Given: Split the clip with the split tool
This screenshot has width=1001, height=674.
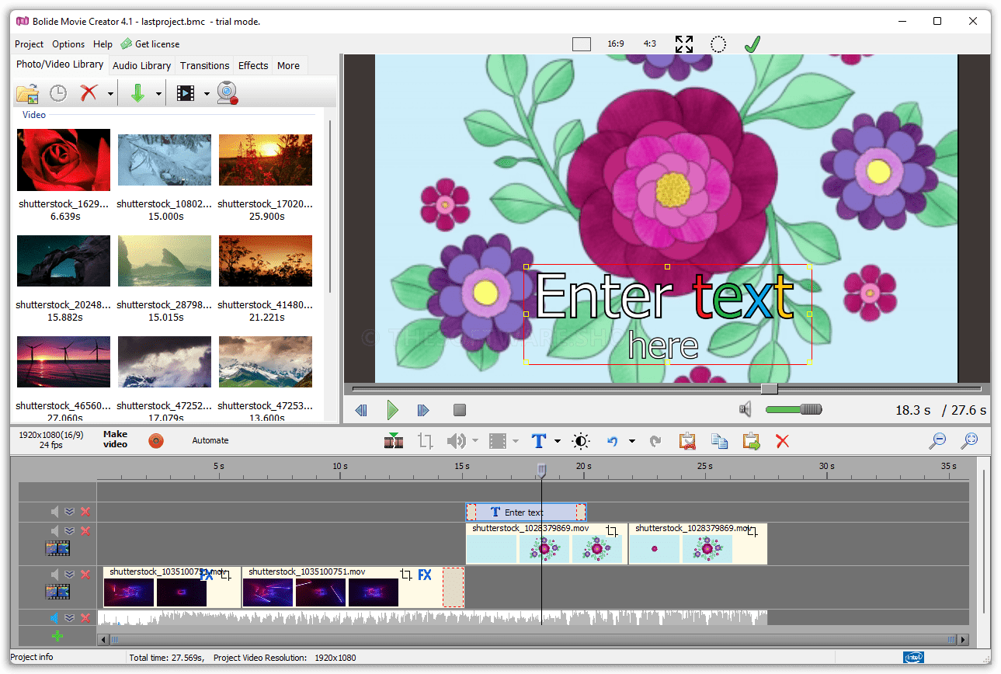Looking at the screenshot, I should (x=394, y=441).
